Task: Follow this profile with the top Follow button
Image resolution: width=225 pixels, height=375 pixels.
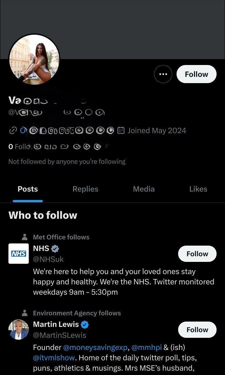Action: [197, 74]
